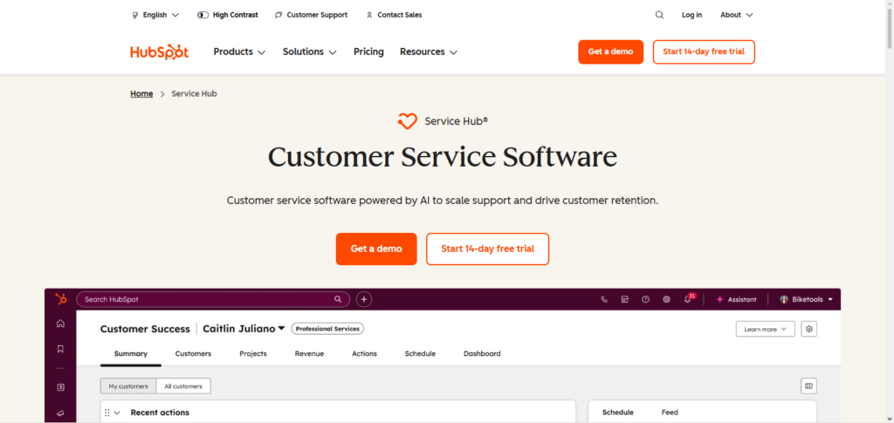
Task: Expand the Products menu
Action: (x=239, y=51)
